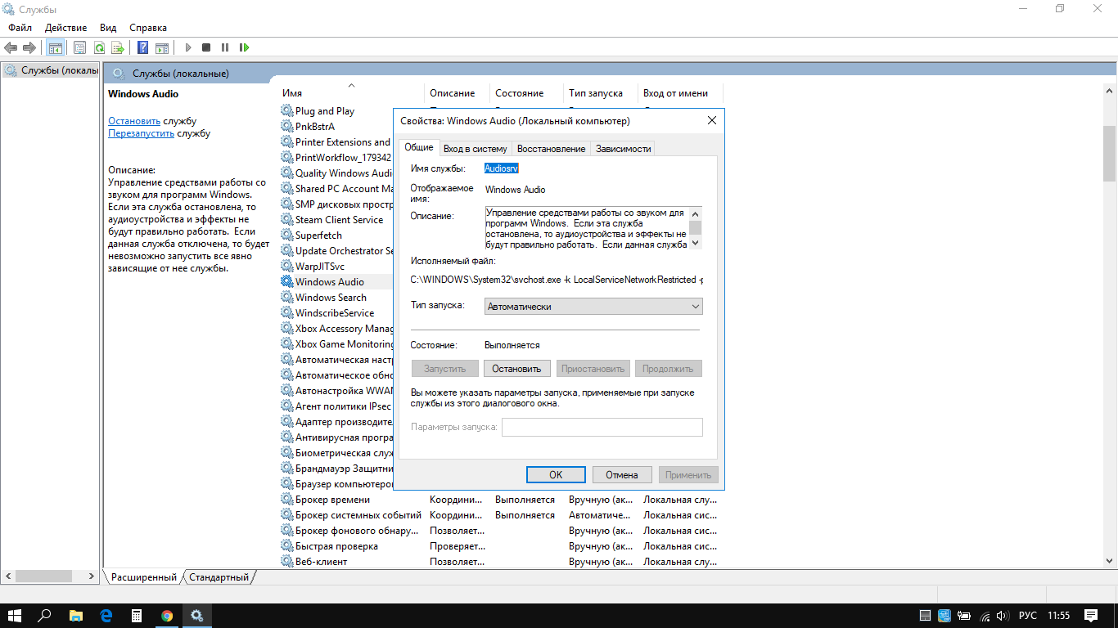Click the gear icon beside Superfetch
Image resolution: width=1118 pixels, height=628 pixels.
286,235
